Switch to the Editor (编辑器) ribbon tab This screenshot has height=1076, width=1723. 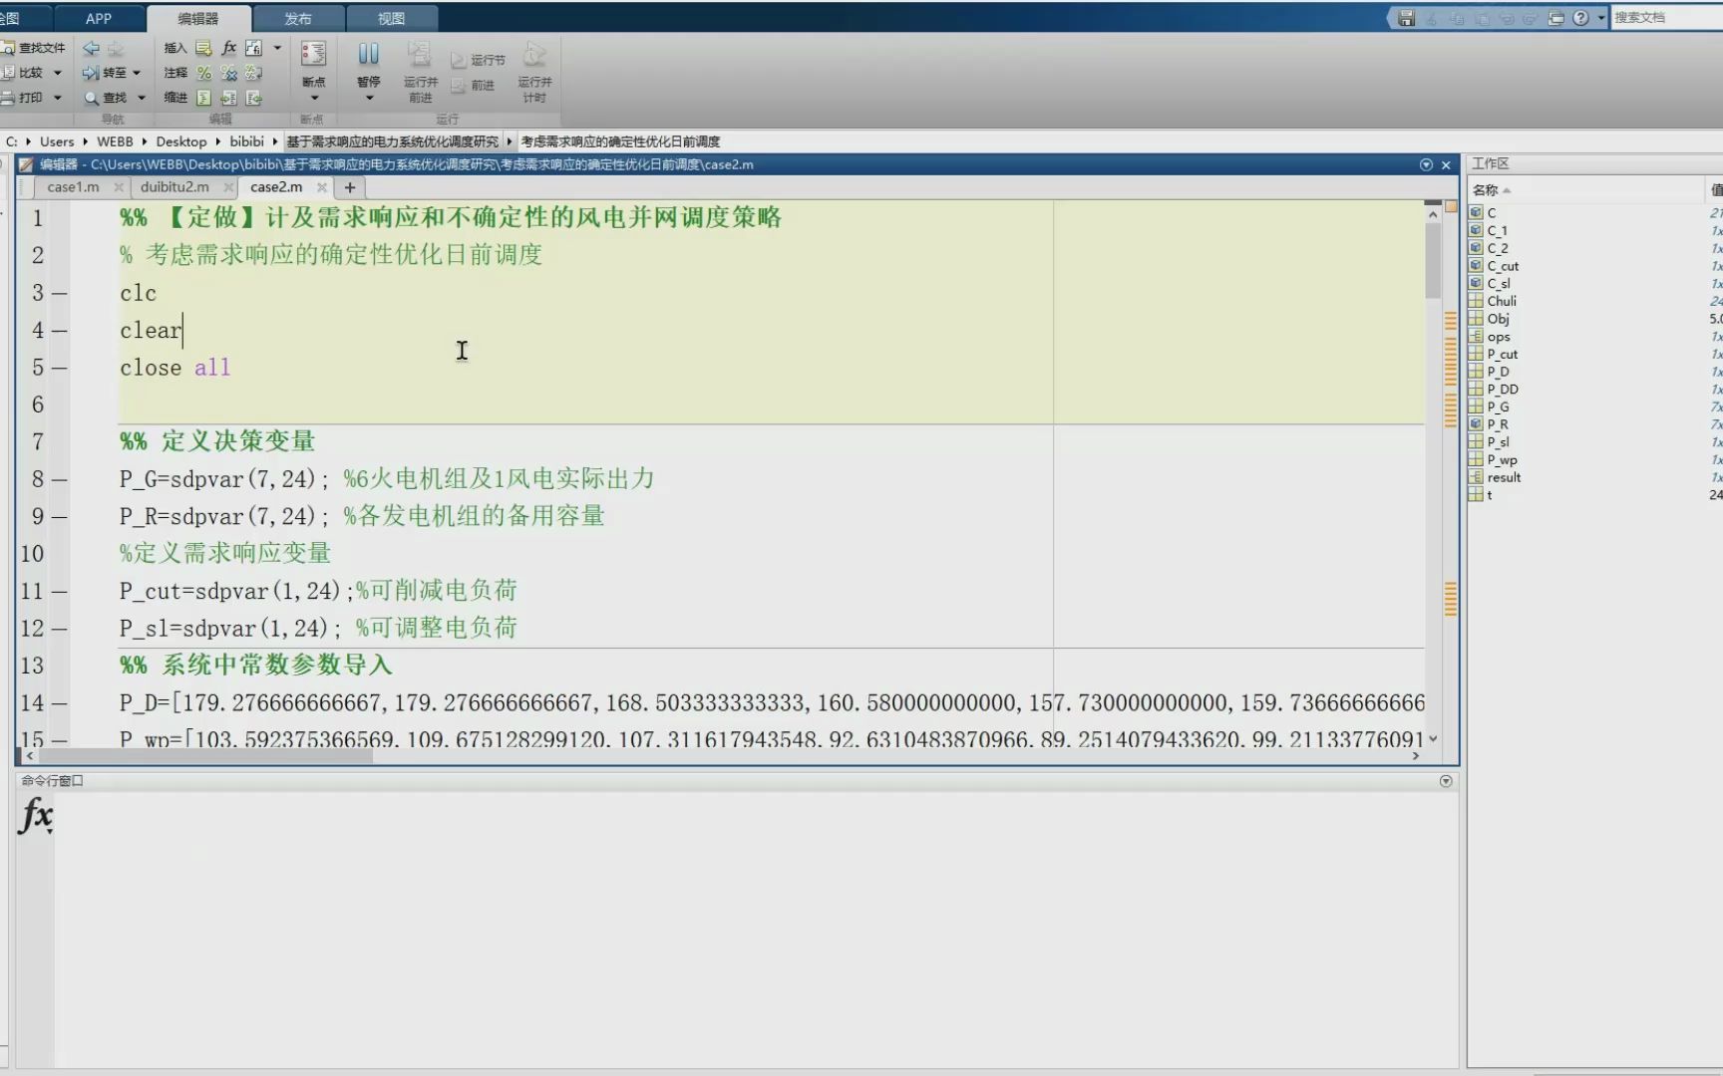point(198,18)
